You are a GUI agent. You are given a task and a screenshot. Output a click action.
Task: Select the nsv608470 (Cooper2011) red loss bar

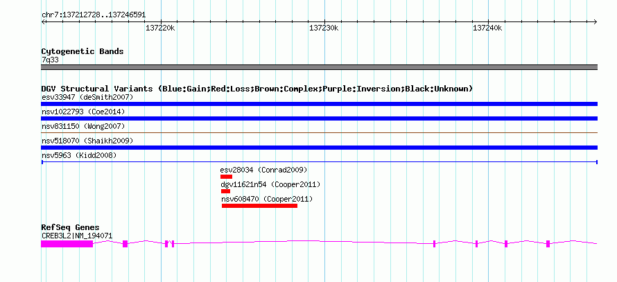click(x=259, y=206)
